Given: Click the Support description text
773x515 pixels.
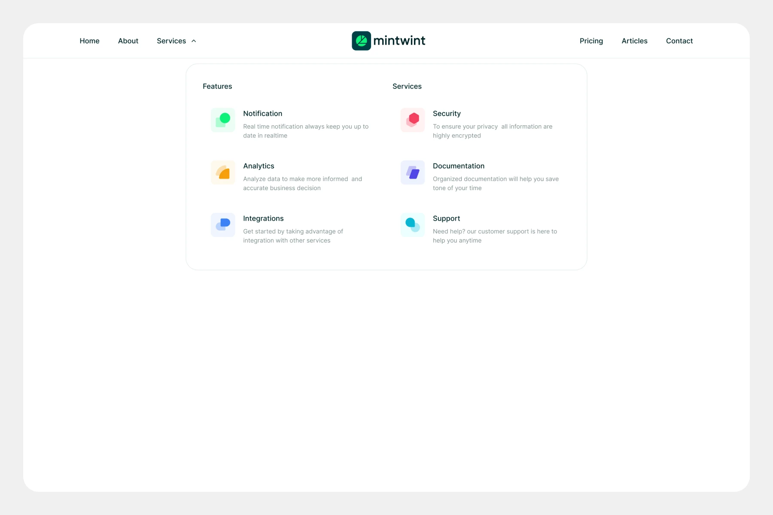Looking at the screenshot, I should pos(494,236).
